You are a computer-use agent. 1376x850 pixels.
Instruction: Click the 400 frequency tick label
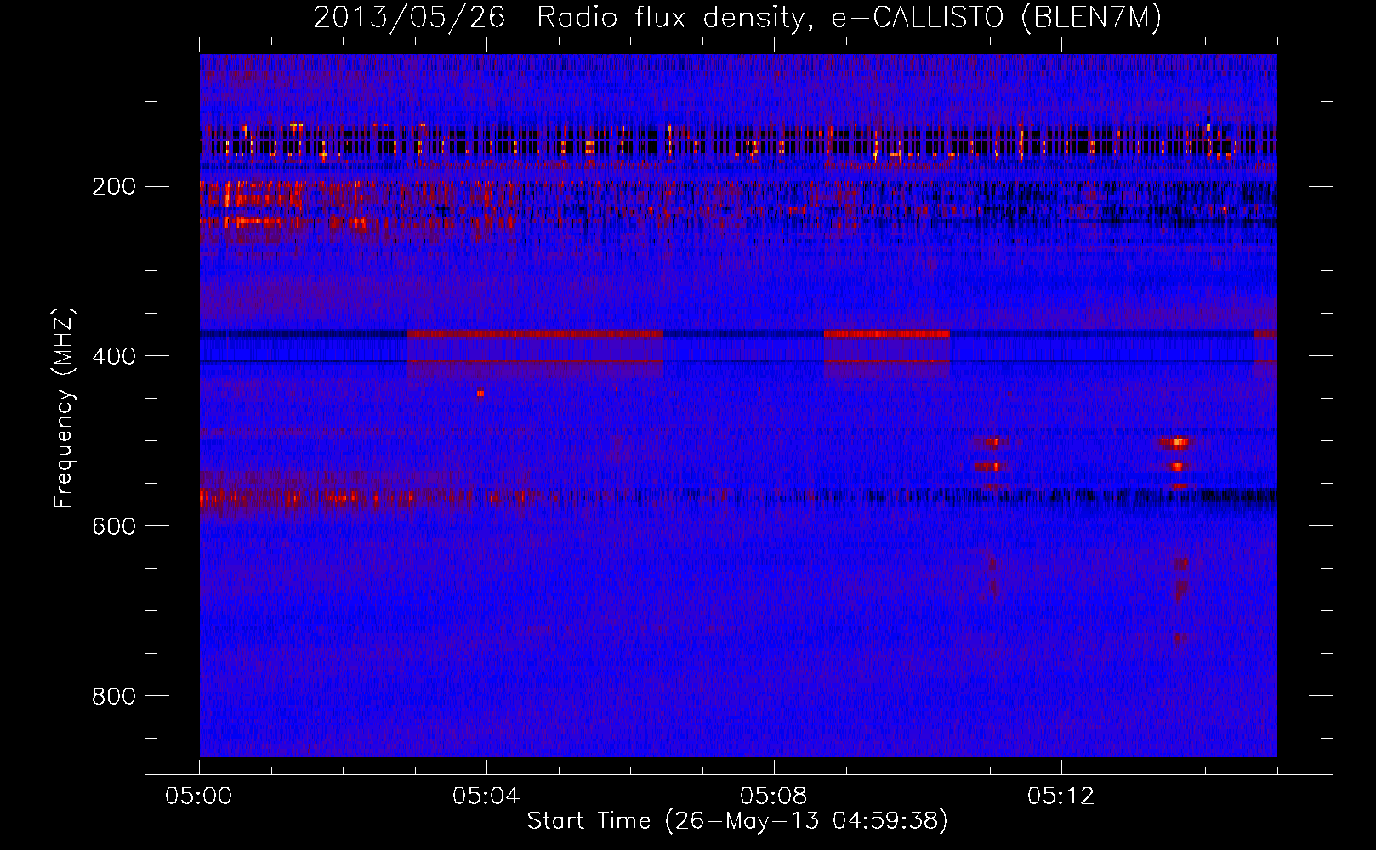click(114, 356)
